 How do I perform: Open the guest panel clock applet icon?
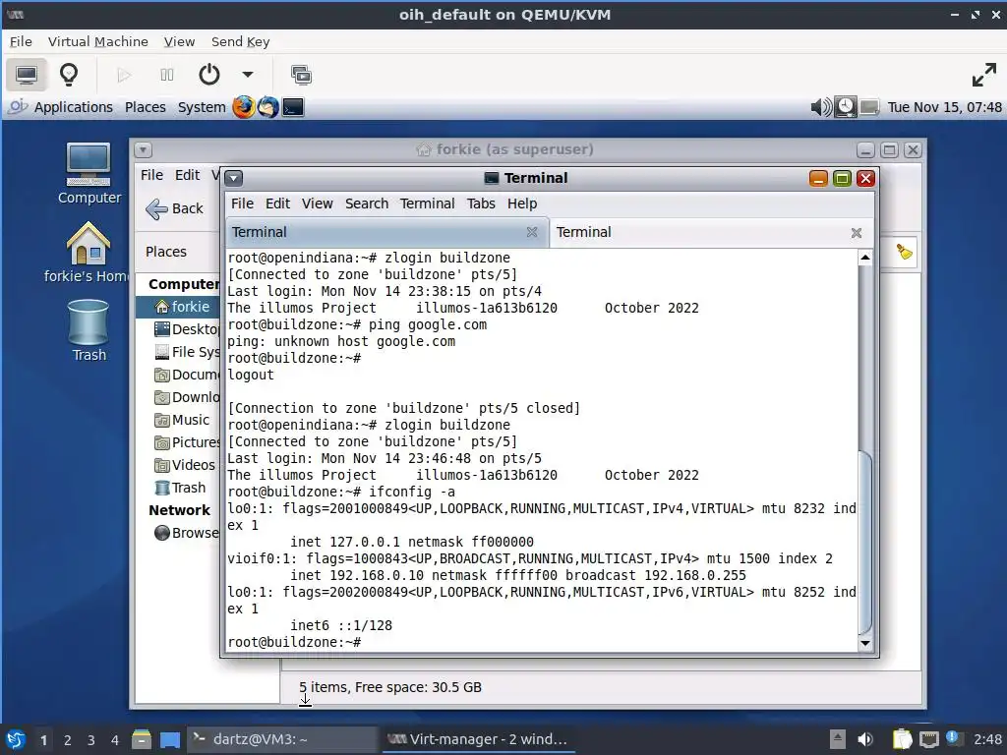845,106
